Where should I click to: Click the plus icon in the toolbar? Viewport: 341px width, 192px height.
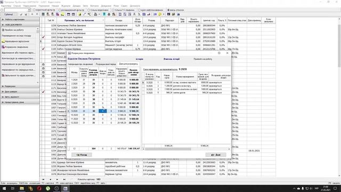pos(32,14)
